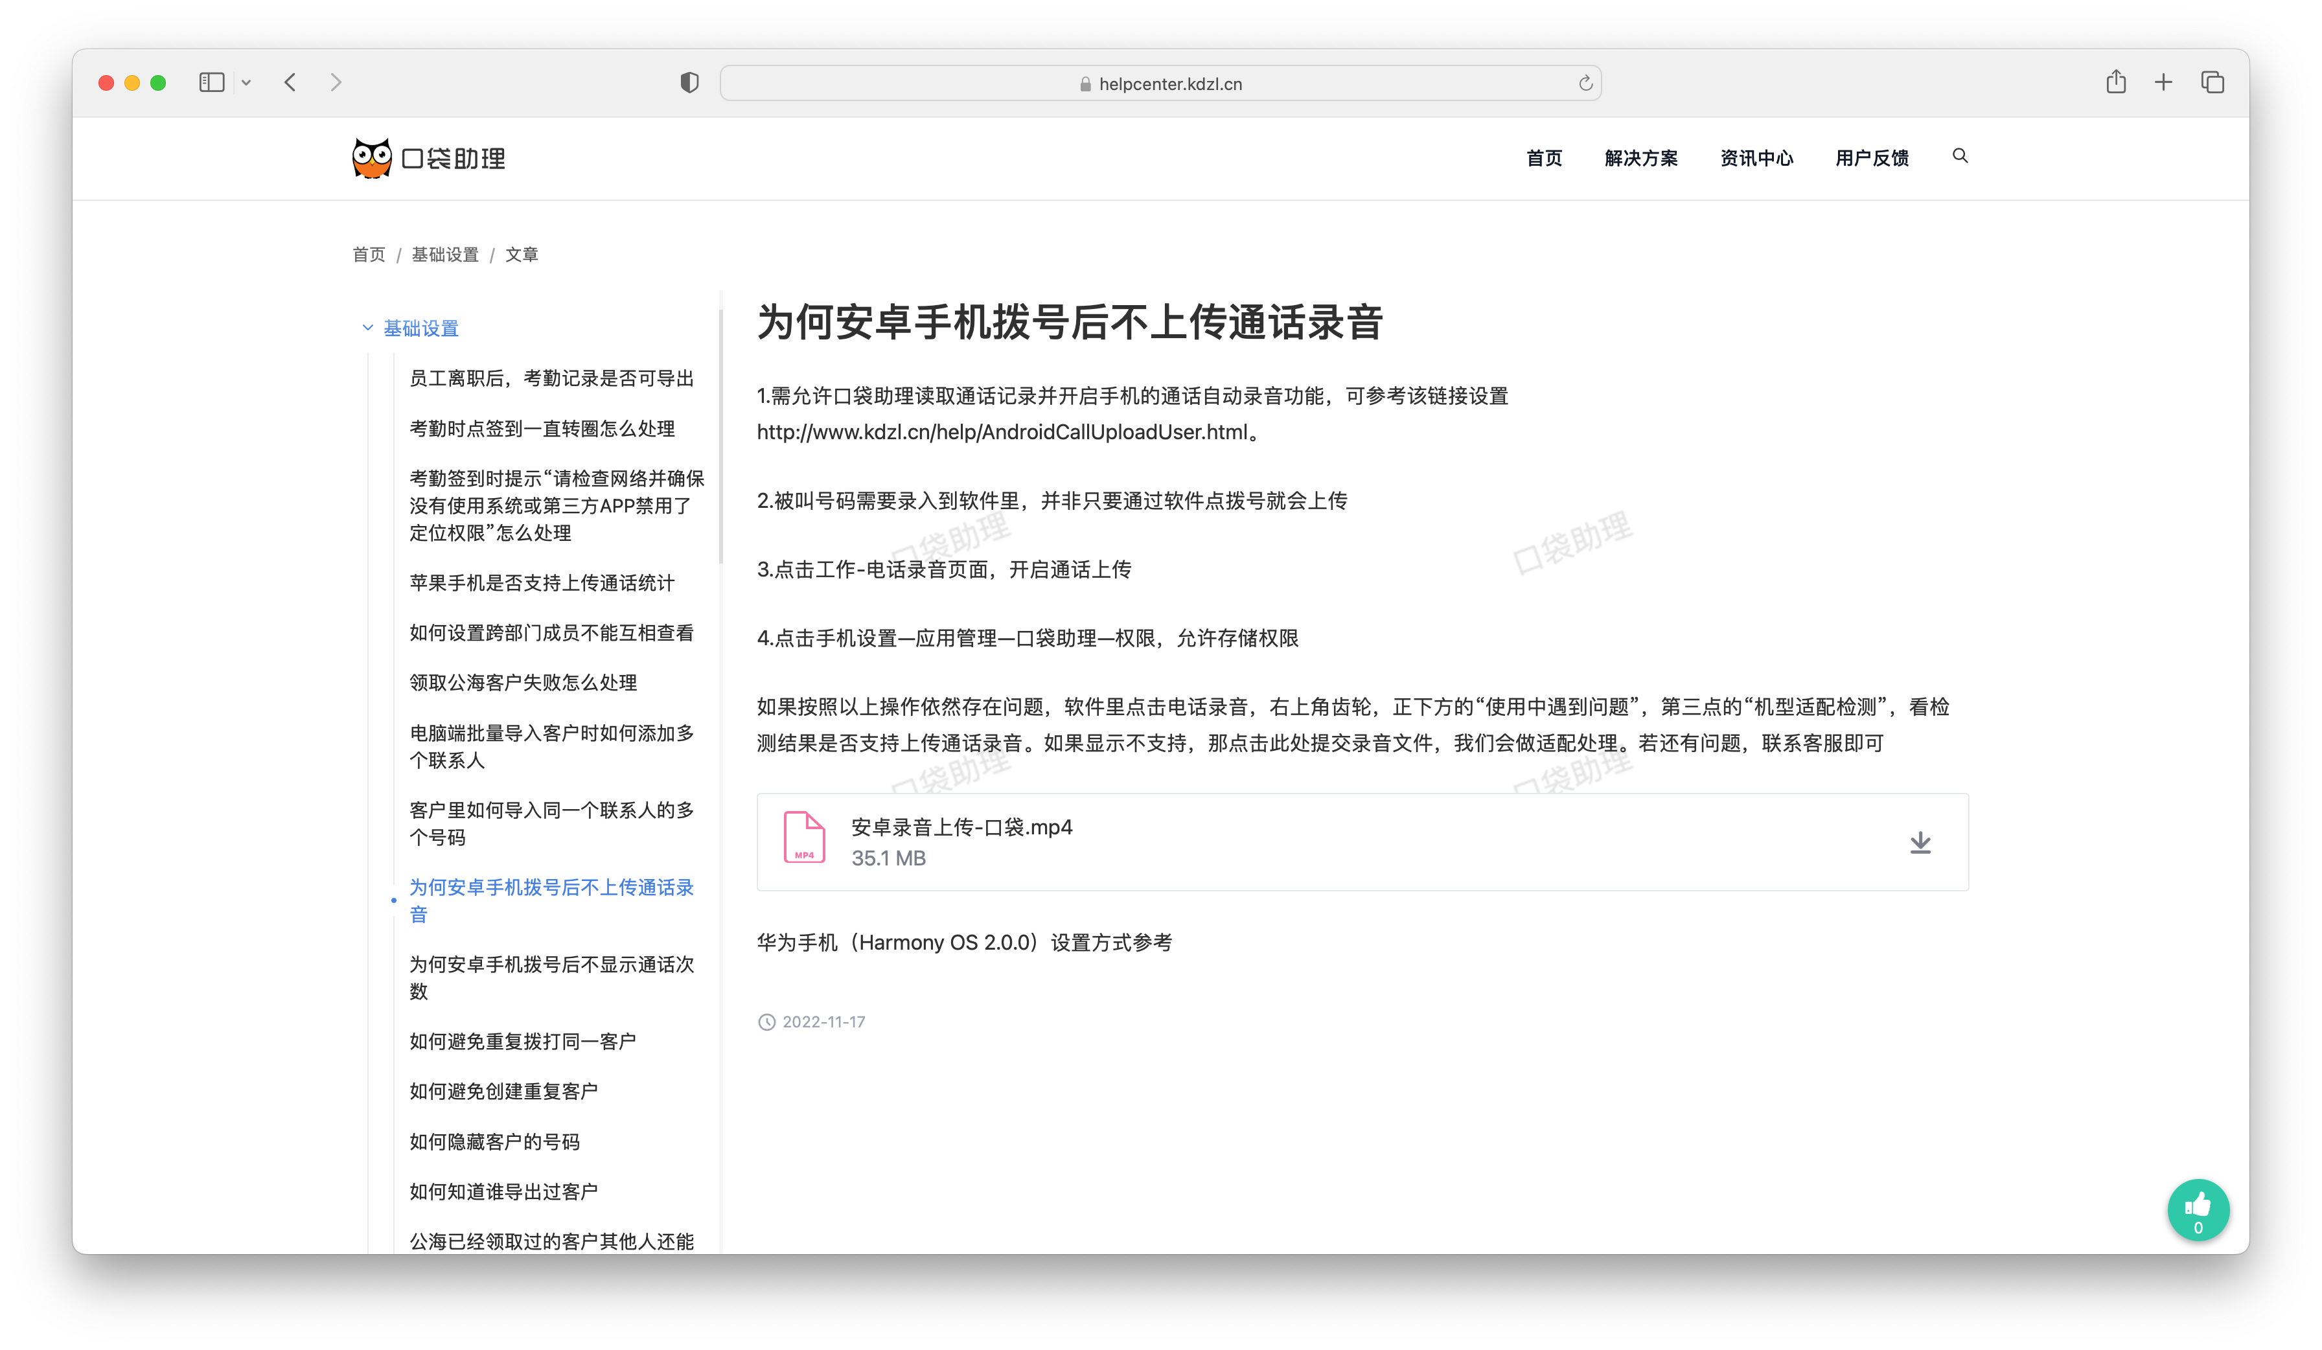Image resolution: width=2322 pixels, height=1350 pixels.
Task: Open 客户里如何导入同一个联系人的多个号码
Action: tap(551, 824)
